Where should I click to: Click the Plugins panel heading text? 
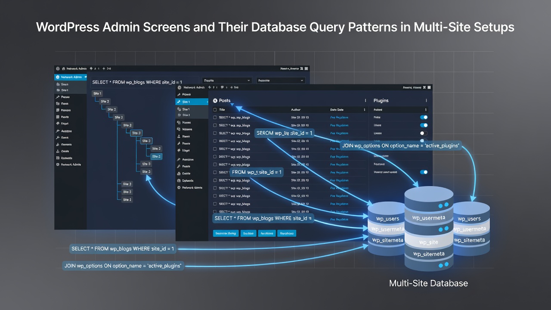(381, 100)
